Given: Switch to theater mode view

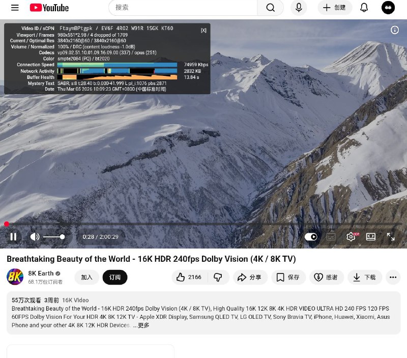Looking at the screenshot, I should coord(371,237).
